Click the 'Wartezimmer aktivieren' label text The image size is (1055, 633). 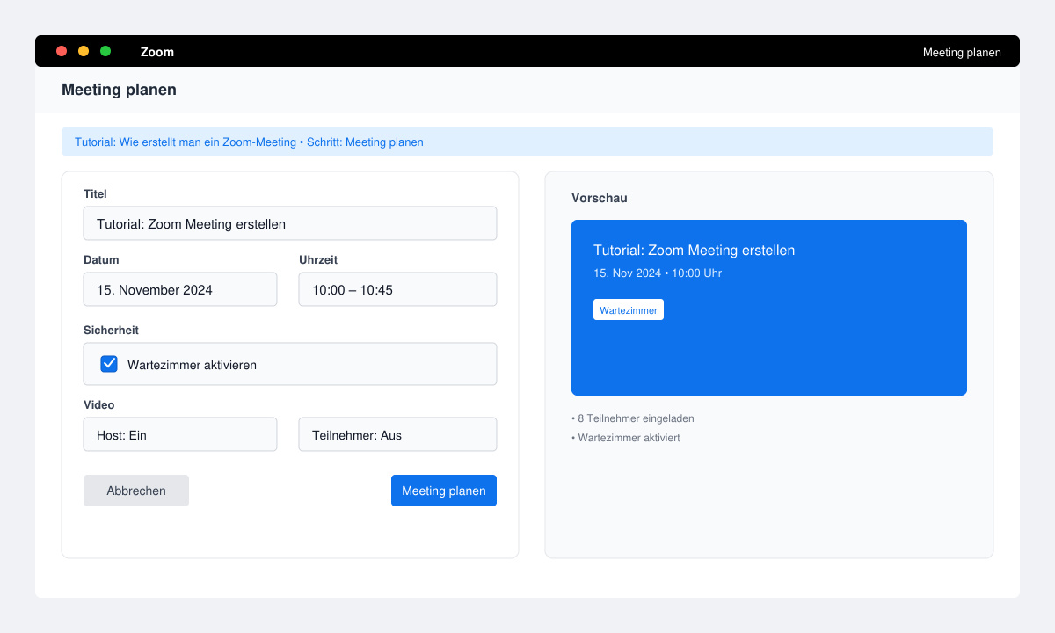point(192,365)
